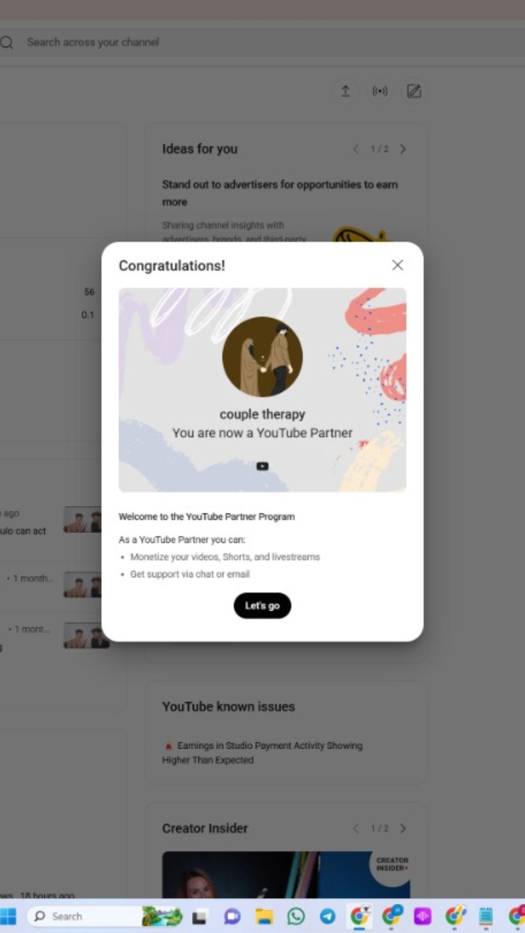
Task: Click the Let's go button
Action: coord(262,605)
